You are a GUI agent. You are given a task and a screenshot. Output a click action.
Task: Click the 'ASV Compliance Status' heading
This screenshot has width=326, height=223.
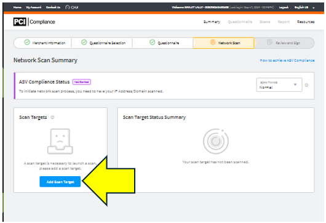point(44,82)
